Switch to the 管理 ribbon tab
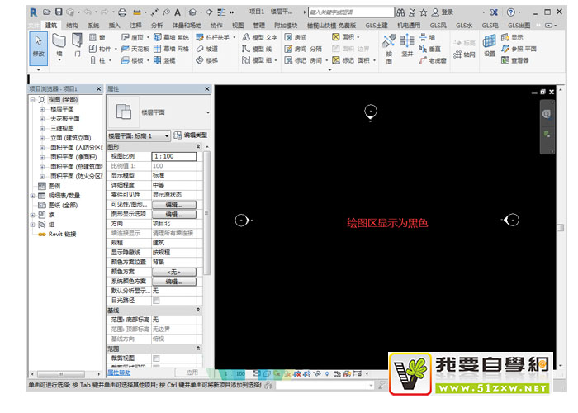 click(x=258, y=25)
